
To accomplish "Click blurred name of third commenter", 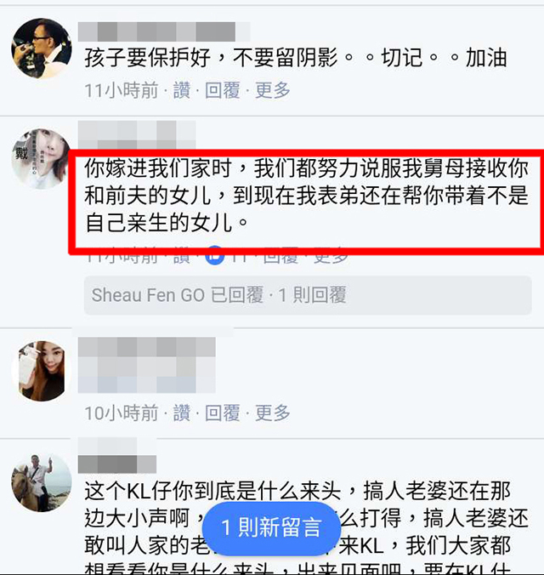I will pyautogui.click(x=147, y=365).
